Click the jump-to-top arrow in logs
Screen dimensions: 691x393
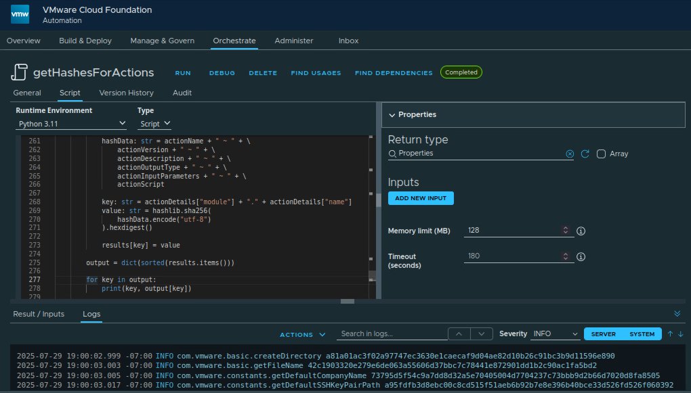pyautogui.click(x=670, y=334)
